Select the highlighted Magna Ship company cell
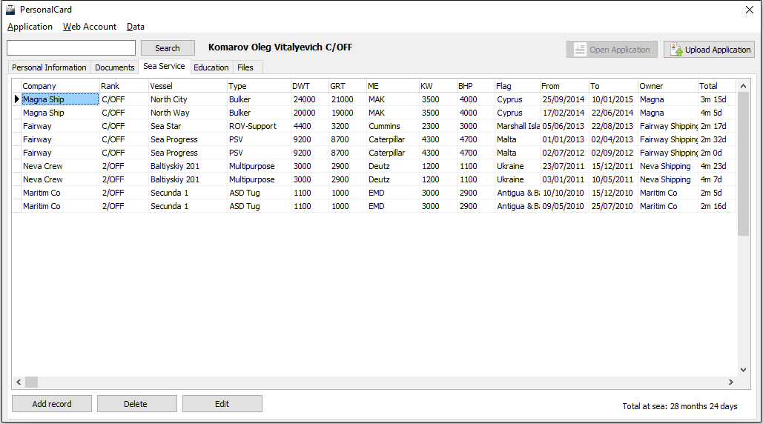 pyautogui.click(x=60, y=99)
